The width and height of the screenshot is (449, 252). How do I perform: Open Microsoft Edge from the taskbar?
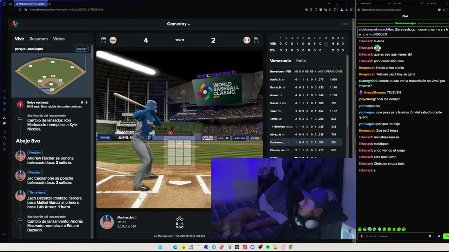tap(175, 247)
